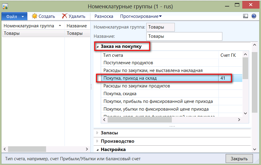The height and width of the screenshot is (165, 261).
Task: Collapse the Настройка section
Action: point(97,150)
